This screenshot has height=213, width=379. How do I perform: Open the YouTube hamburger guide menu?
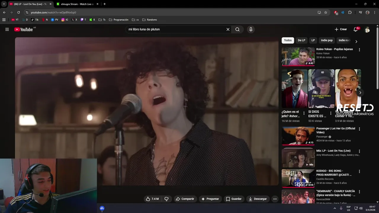(x=7, y=29)
